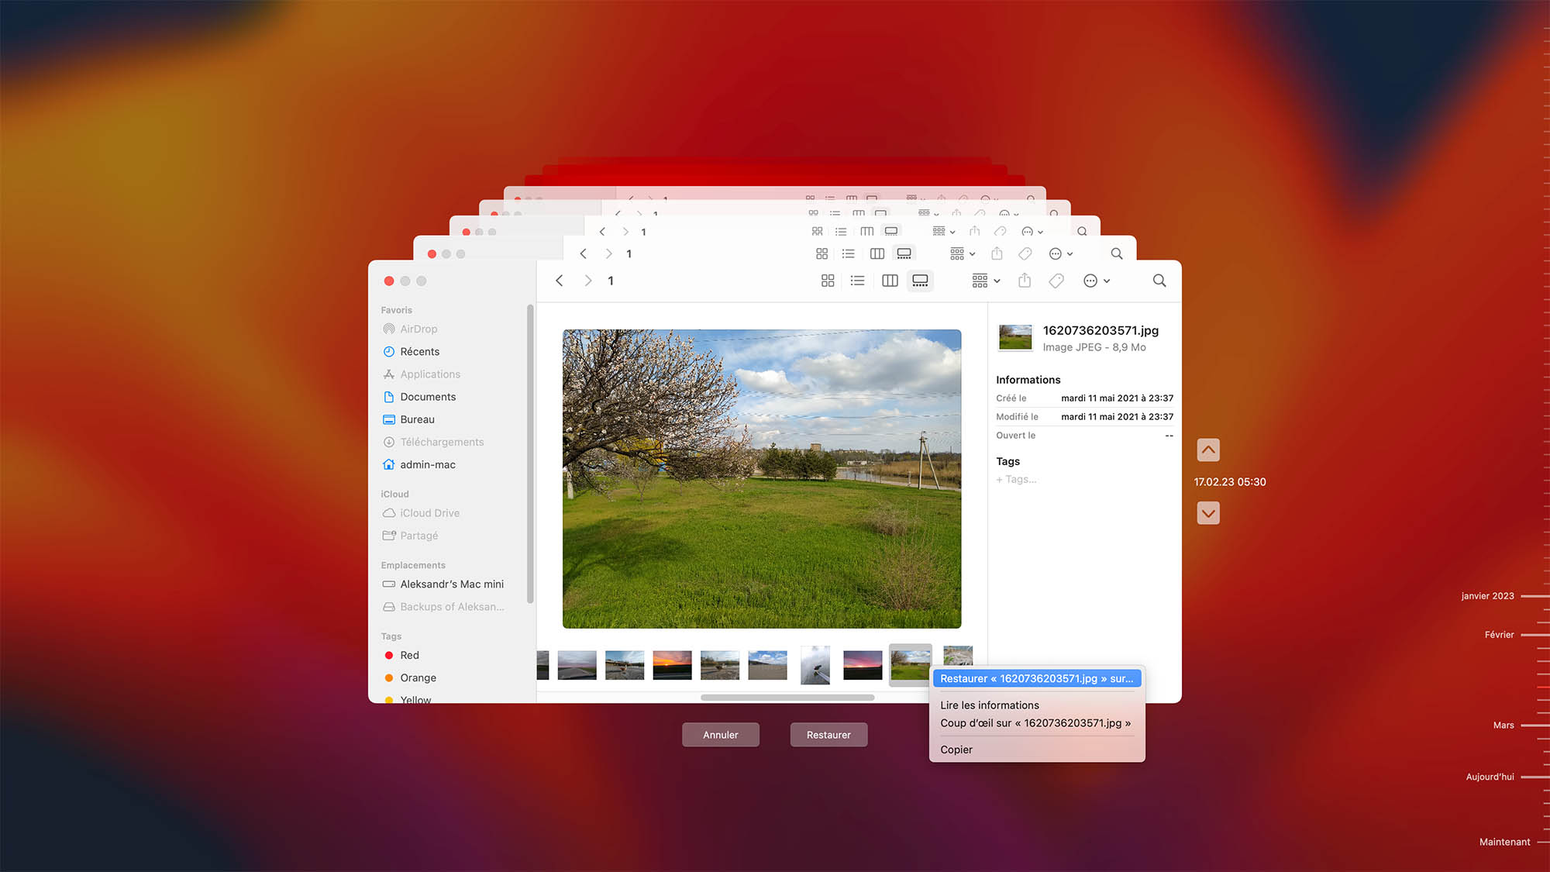Click the down chevron navigation button
The height and width of the screenshot is (872, 1550).
pyautogui.click(x=1207, y=513)
